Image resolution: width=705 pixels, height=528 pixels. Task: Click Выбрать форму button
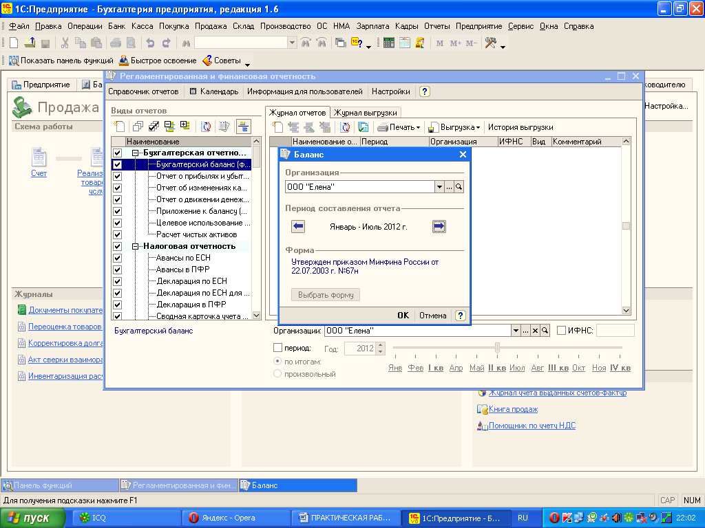(326, 295)
